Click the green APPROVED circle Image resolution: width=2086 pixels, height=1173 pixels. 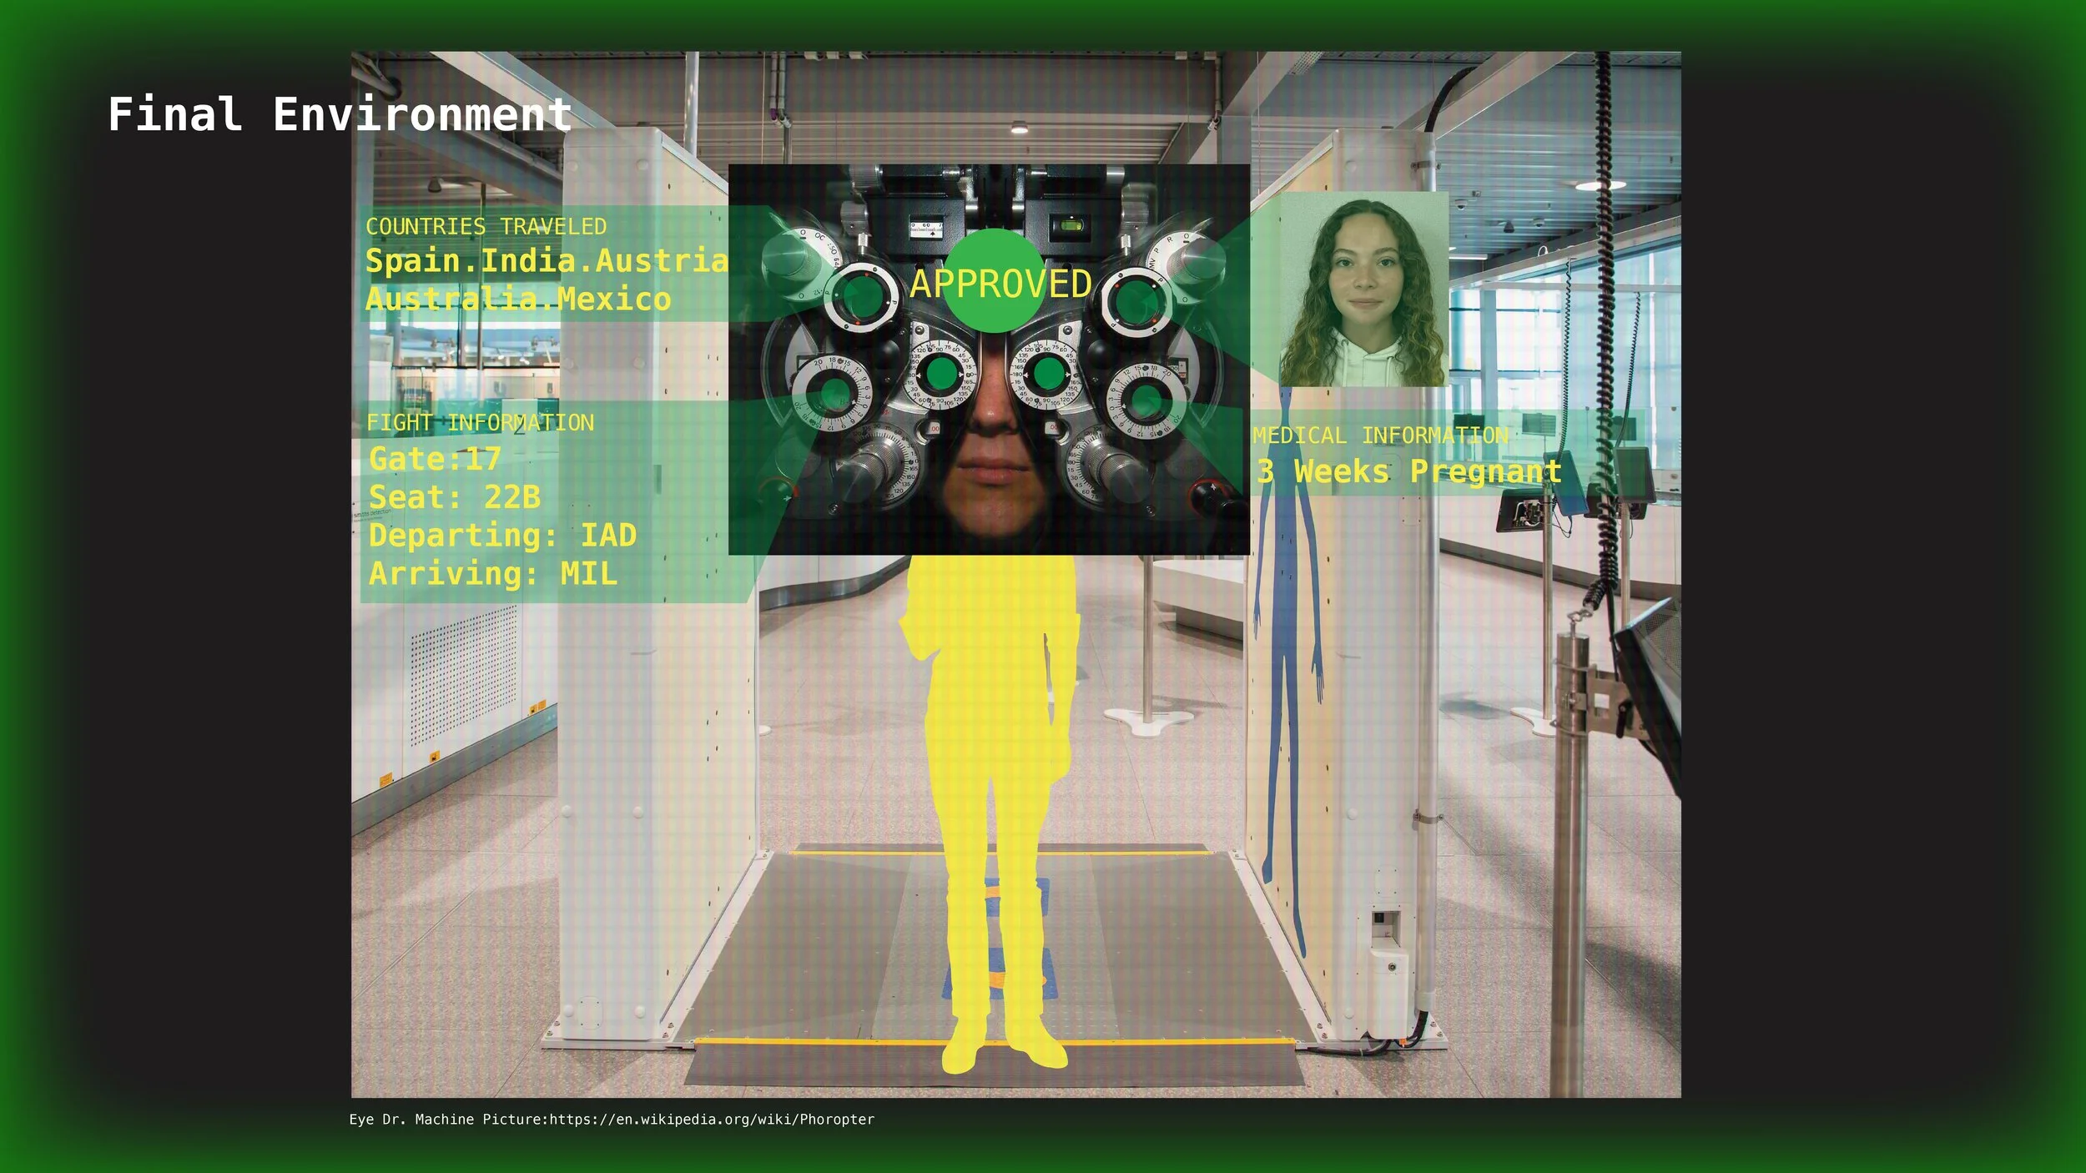click(993, 280)
